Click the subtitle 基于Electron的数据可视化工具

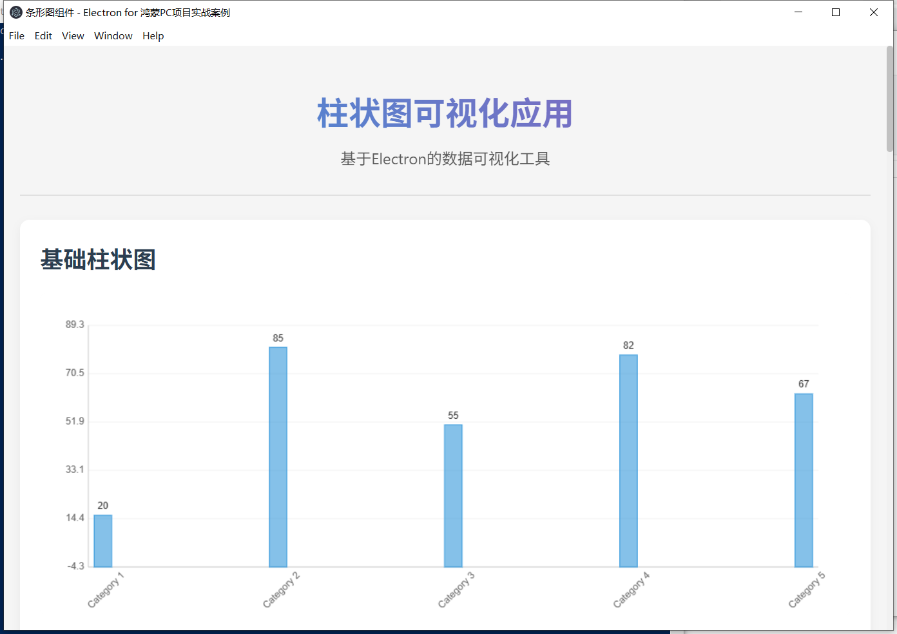click(445, 158)
